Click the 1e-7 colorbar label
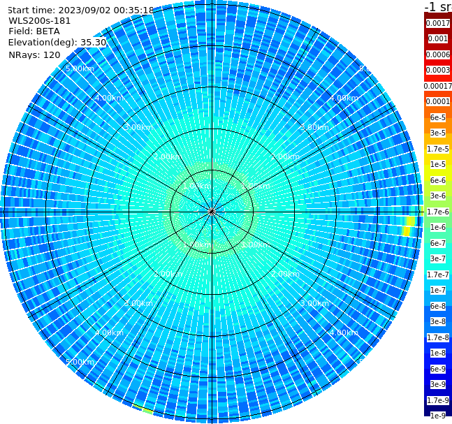 [x=438, y=290]
